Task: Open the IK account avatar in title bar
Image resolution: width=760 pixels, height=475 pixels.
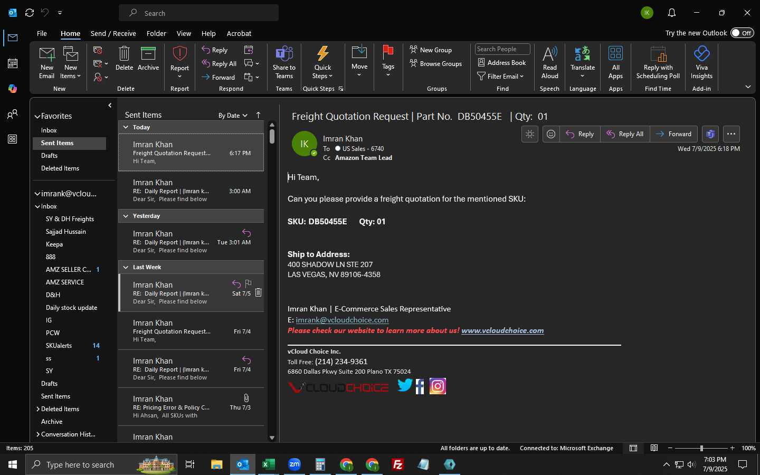Action: (647, 13)
